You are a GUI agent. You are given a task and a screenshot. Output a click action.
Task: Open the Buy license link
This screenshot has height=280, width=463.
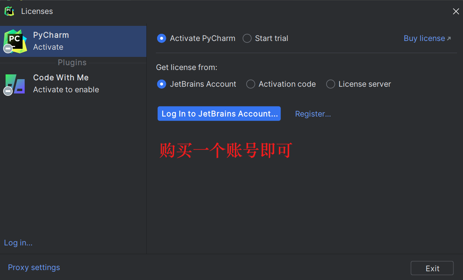tap(424, 39)
